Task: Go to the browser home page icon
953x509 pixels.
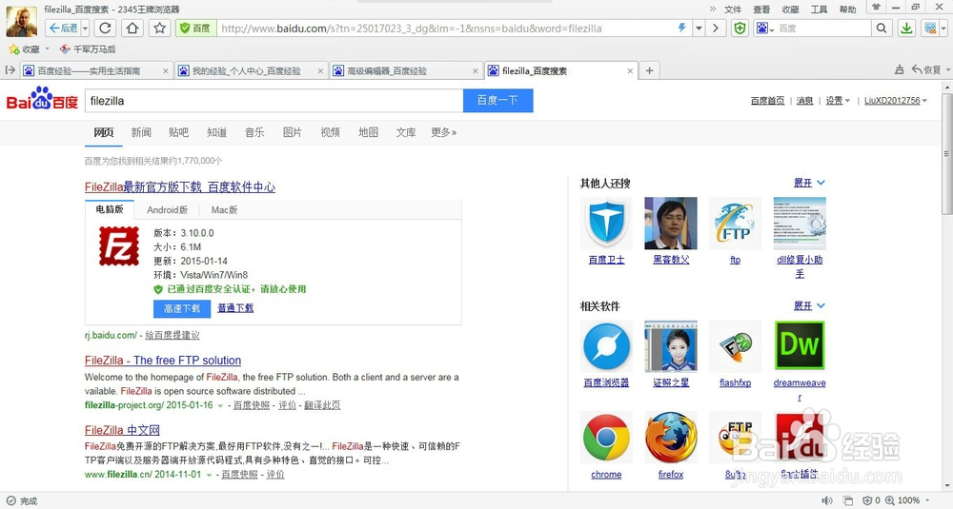Action: (132, 28)
